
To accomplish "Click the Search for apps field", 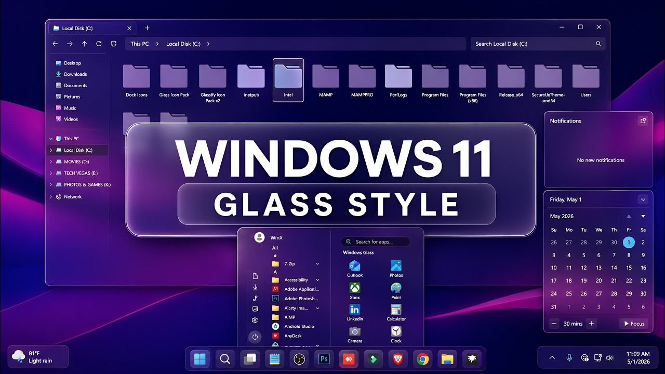I will [375, 242].
